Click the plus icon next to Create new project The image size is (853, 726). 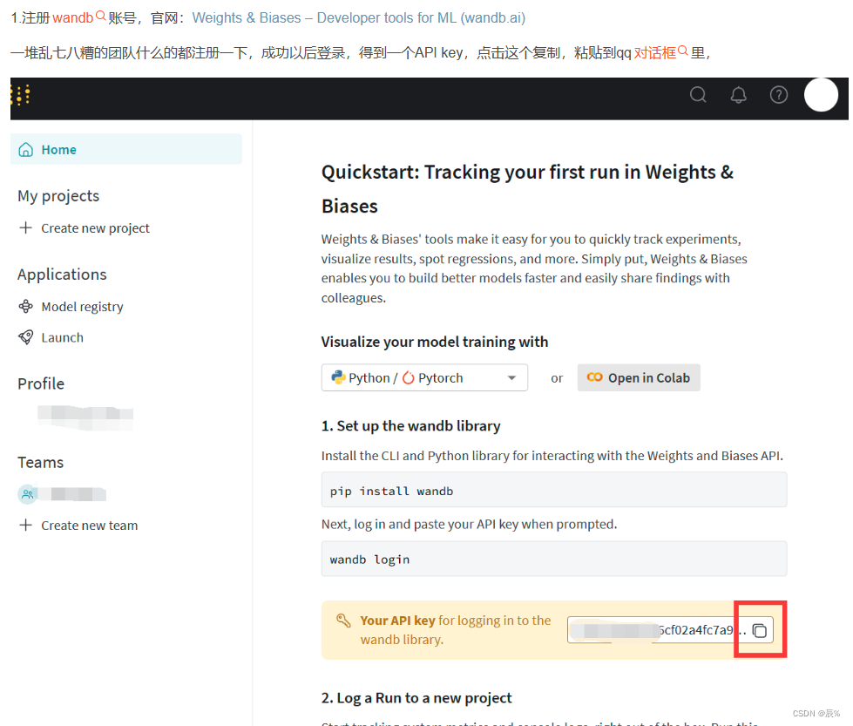tap(25, 227)
